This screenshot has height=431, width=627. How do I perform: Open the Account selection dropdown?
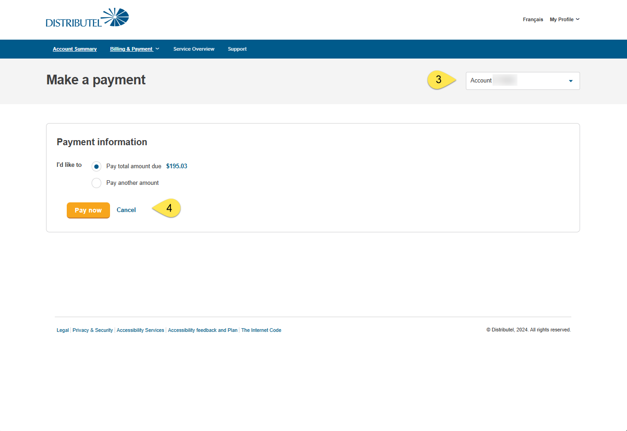(x=522, y=81)
